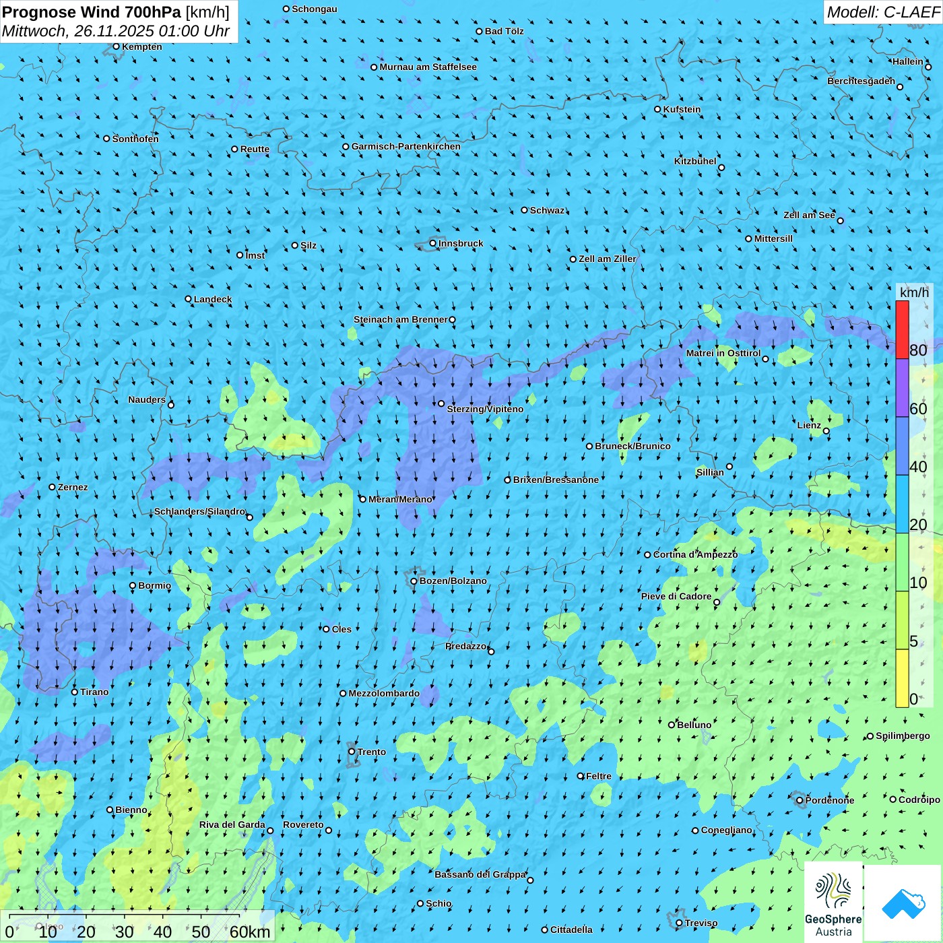Click the 'Lienz' map label

(x=809, y=425)
